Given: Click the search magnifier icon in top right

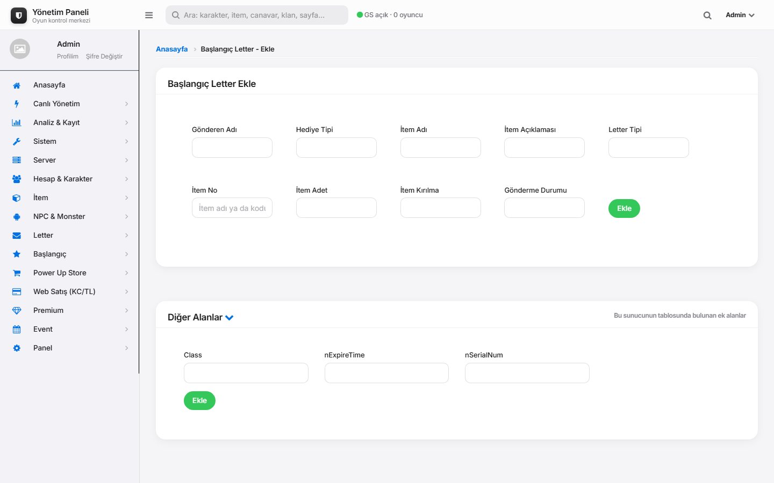Looking at the screenshot, I should (707, 16).
